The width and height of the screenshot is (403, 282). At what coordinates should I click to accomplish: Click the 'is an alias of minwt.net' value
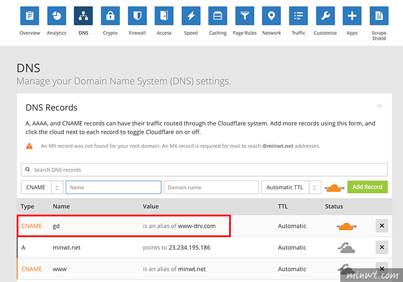(174, 269)
